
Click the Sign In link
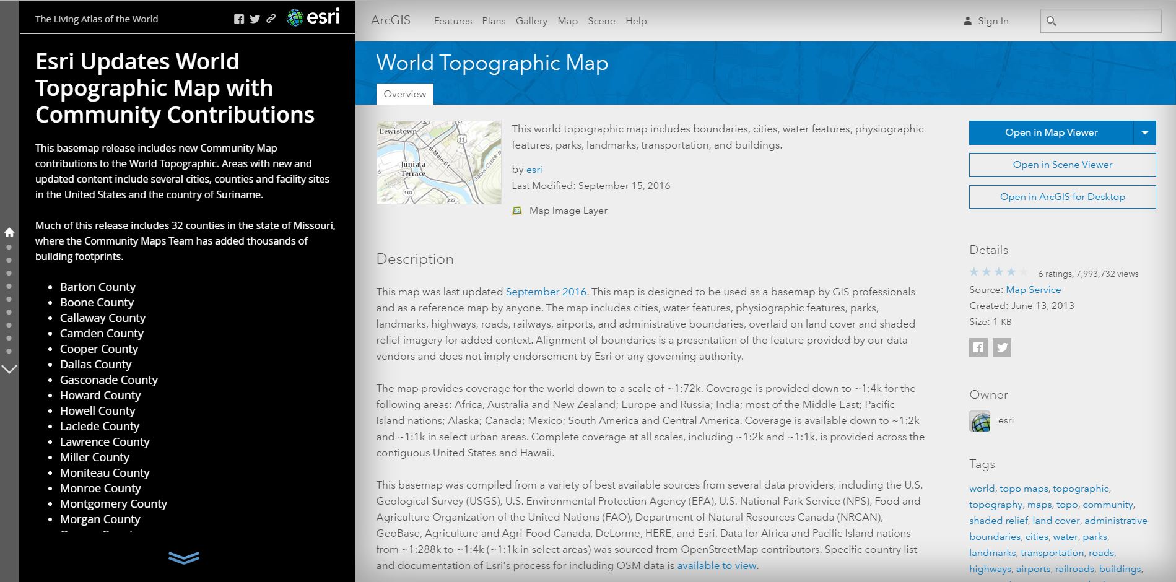[993, 21]
